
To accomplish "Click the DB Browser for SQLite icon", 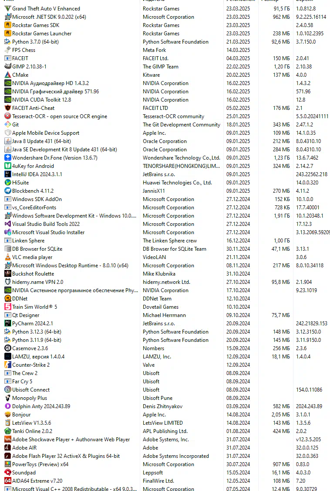I will click(7, 249).
